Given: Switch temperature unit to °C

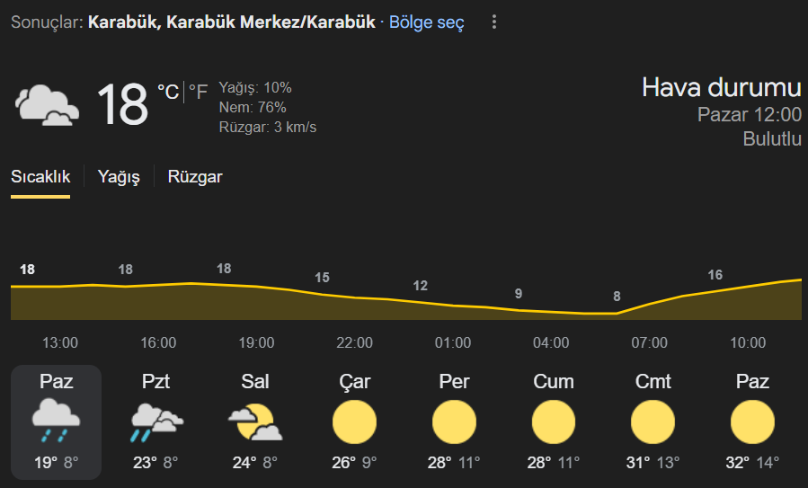Looking at the screenshot, I should [168, 92].
